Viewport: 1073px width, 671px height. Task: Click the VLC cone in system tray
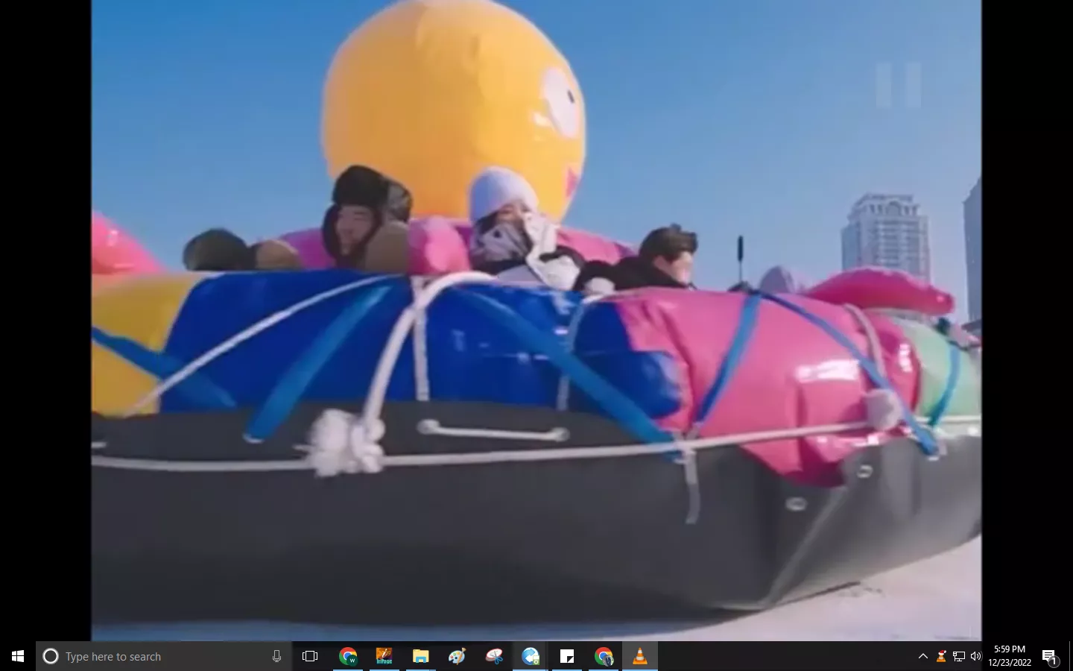(x=941, y=656)
